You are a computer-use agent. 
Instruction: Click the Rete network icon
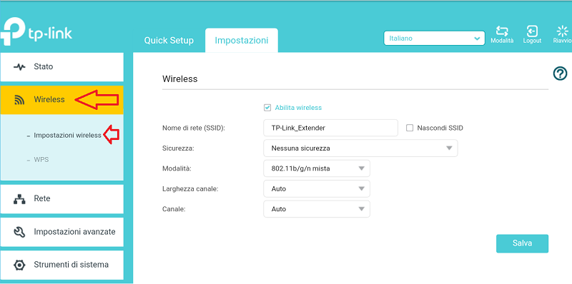[19, 199]
